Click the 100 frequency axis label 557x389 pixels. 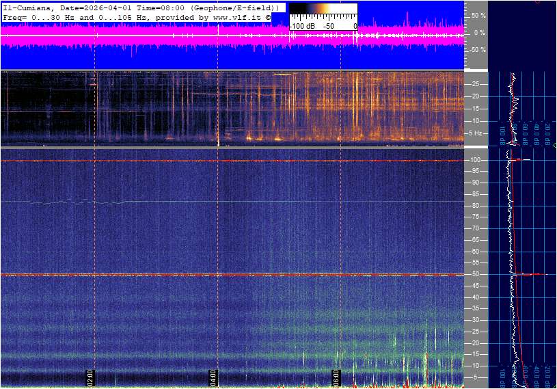[x=476, y=160]
